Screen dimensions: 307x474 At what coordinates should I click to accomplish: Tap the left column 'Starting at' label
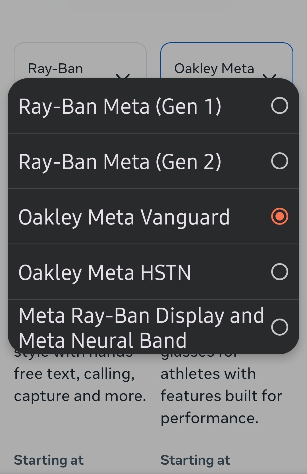[49, 460]
